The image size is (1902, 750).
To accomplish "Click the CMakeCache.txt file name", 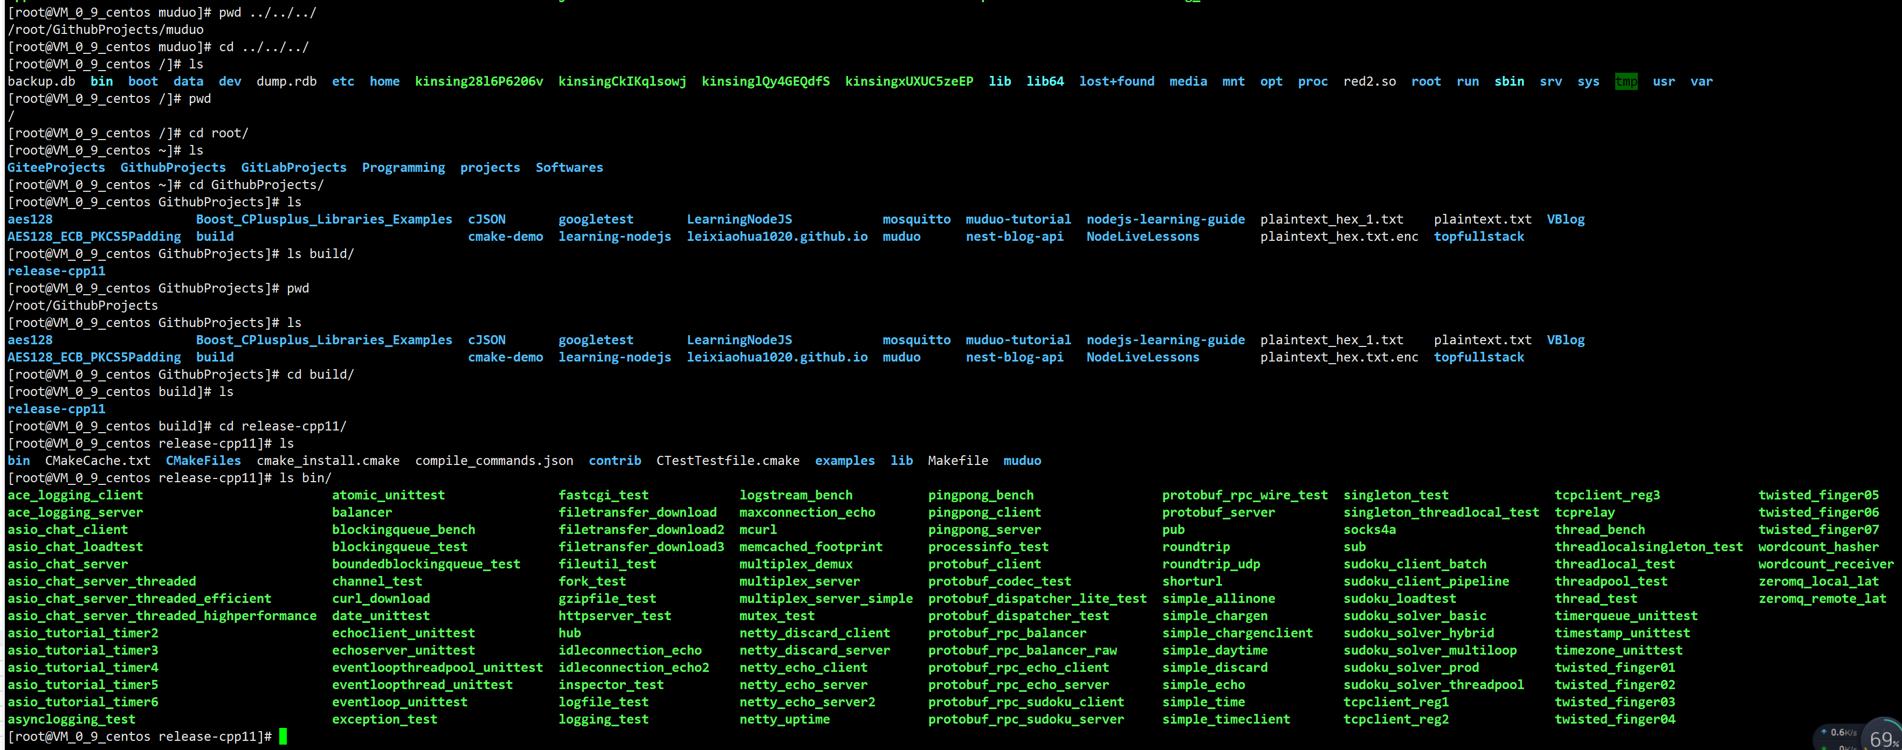I will click(x=98, y=460).
